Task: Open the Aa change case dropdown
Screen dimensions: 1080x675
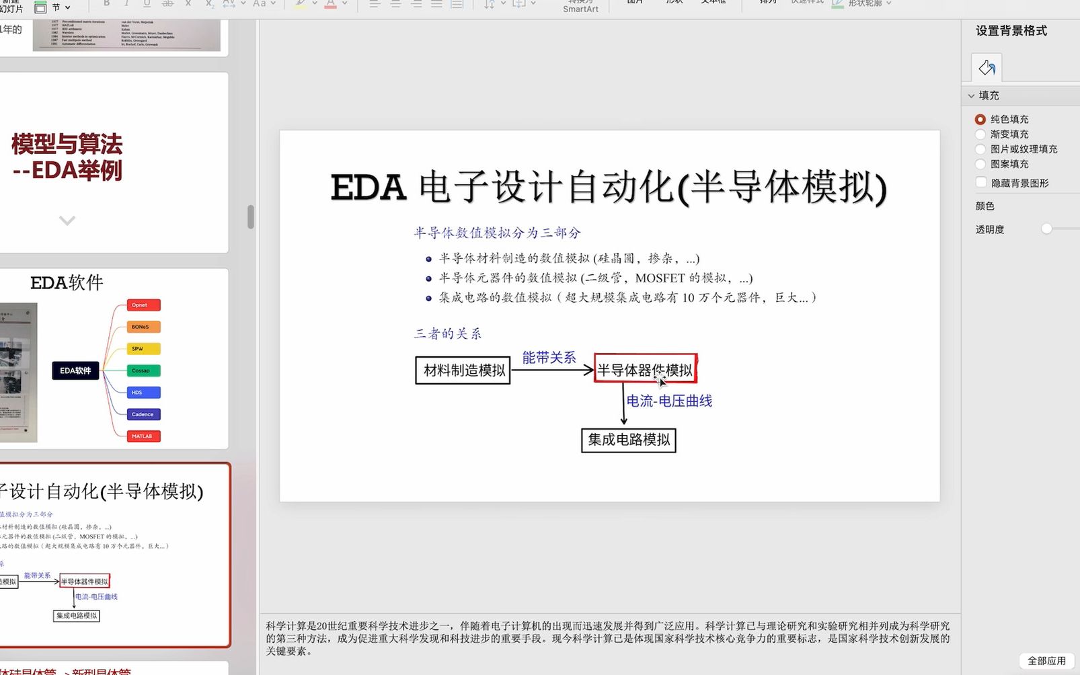Action: coord(273,3)
